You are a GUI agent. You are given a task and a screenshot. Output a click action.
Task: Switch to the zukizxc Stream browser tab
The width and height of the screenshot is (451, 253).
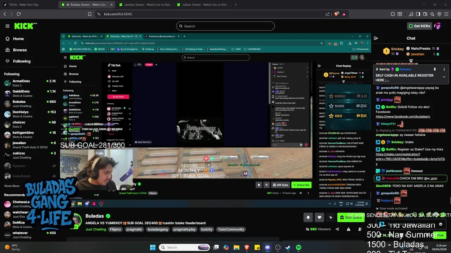click(202, 5)
